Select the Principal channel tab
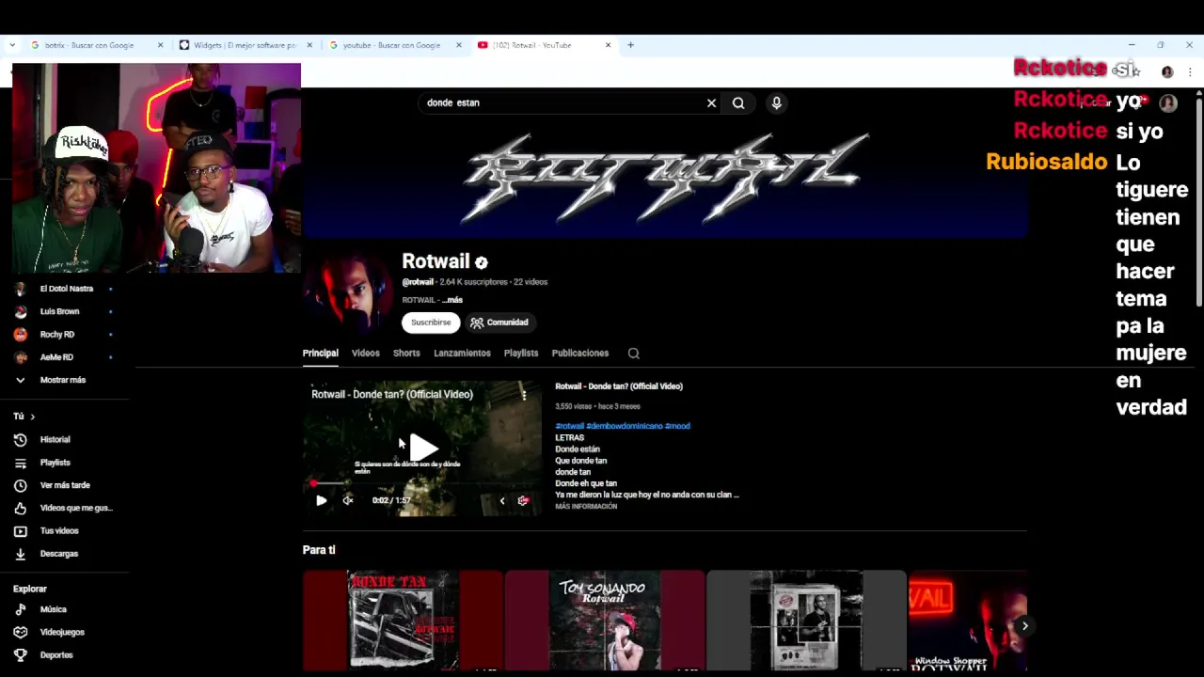Viewport: 1204px width, 677px height. [320, 353]
